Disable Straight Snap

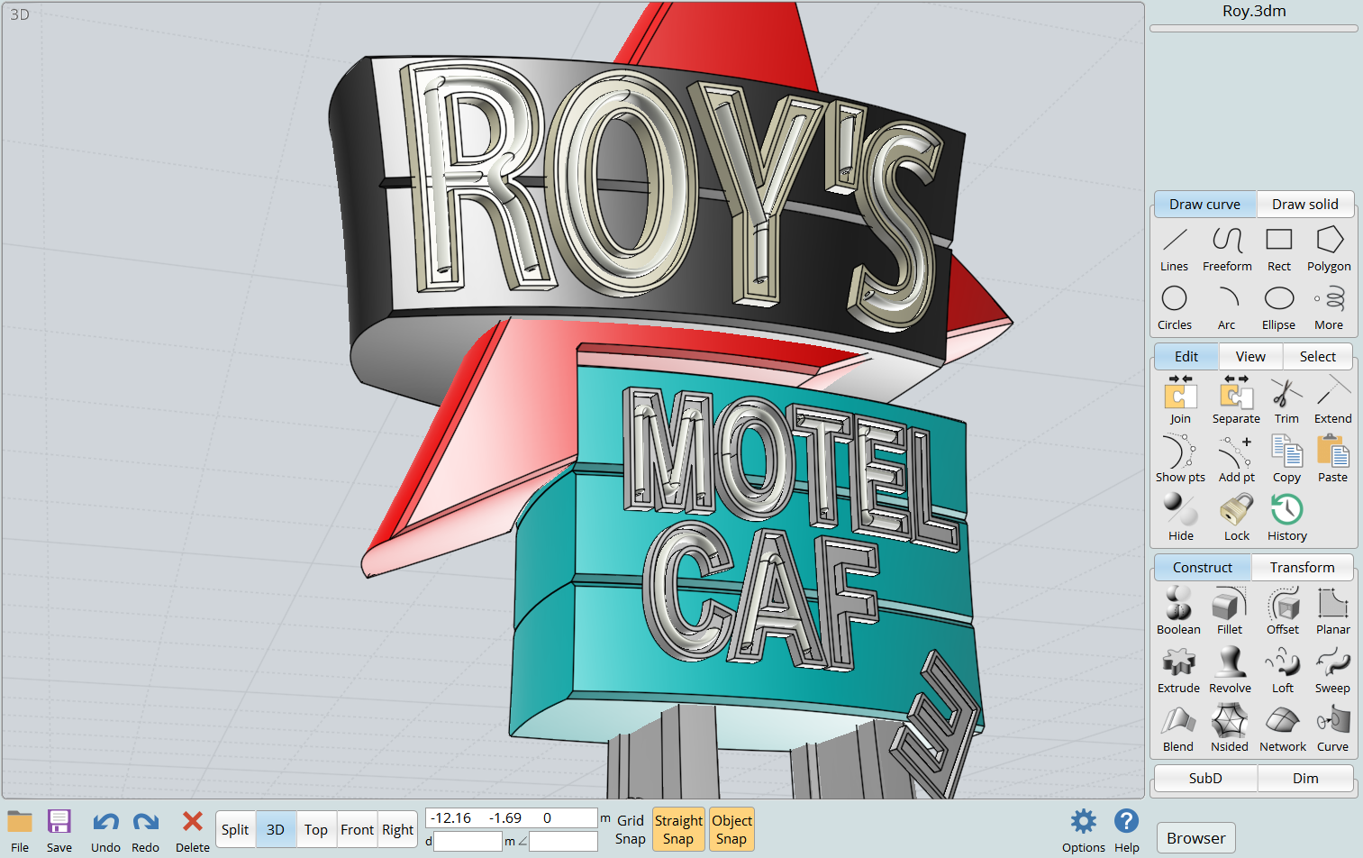678,829
